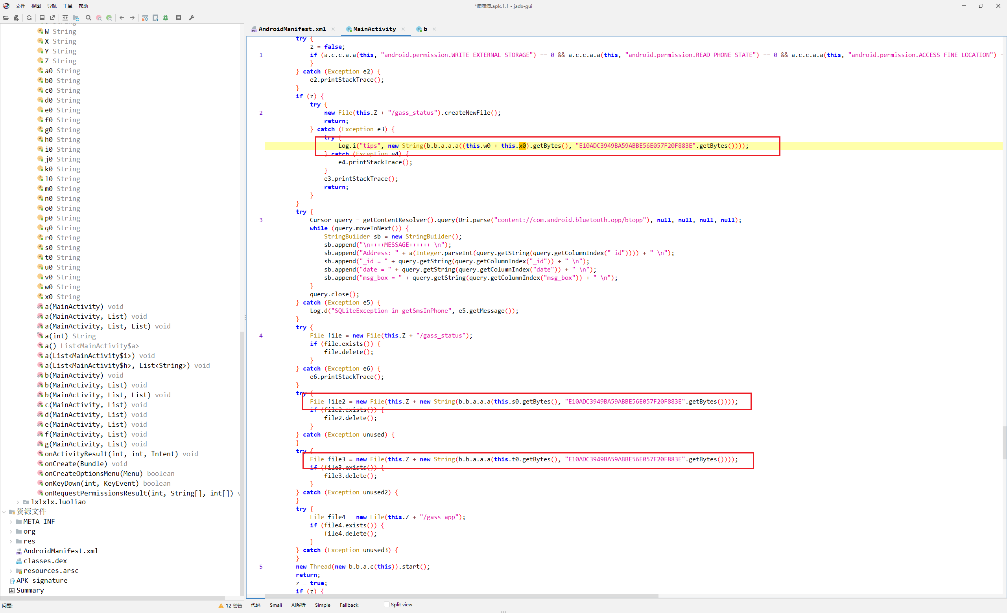This screenshot has height=613, width=1007.
Task: Expand the lxlxlx.luoliao package
Action: click(x=18, y=502)
